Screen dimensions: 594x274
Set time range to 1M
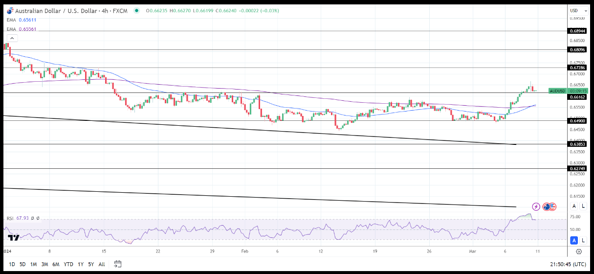pos(34,264)
